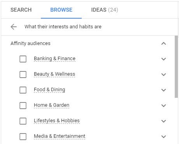Expand the Beauty & Wellness category
The image size is (179, 144).
[163, 75]
